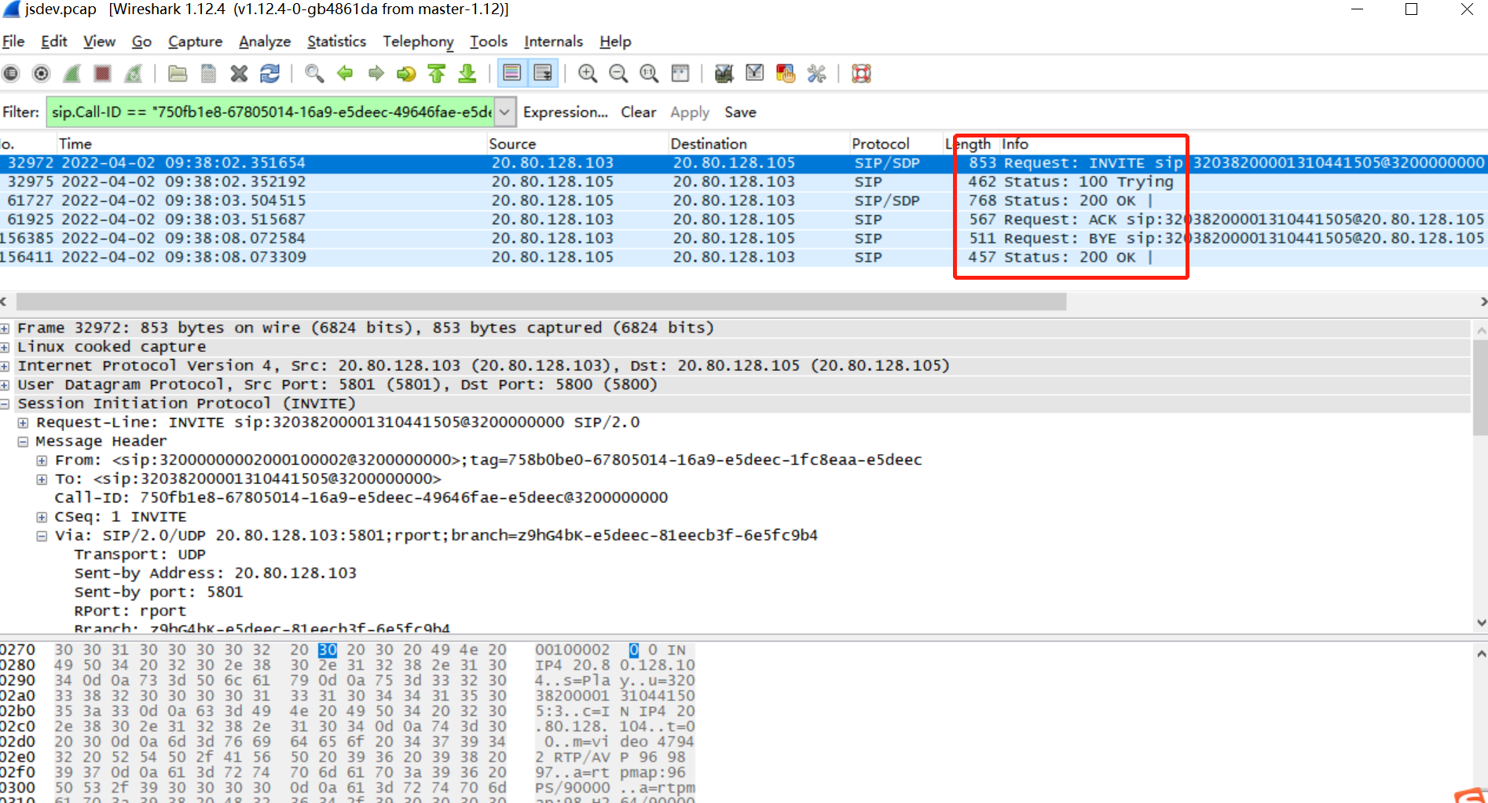
Task: Open the Statistics menu
Action: 336,42
